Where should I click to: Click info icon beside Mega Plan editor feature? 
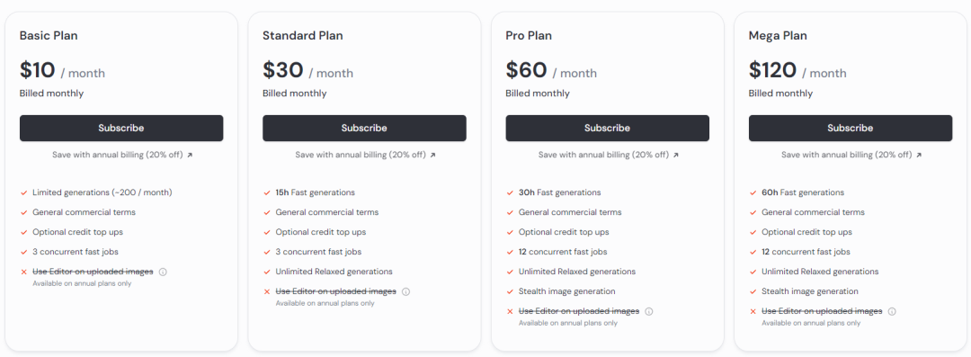(893, 311)
